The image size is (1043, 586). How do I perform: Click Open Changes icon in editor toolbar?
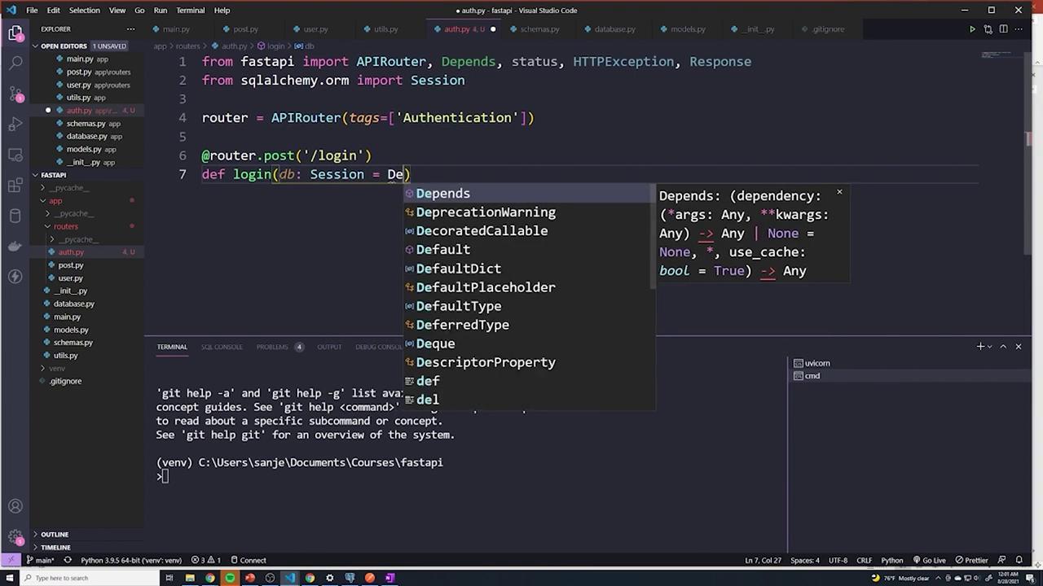[988, 29]
